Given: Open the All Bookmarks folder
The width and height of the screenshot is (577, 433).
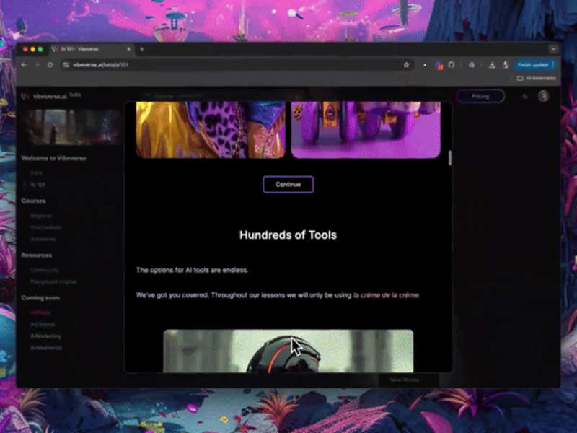Looking at the screenshot, I should [536, 78].
